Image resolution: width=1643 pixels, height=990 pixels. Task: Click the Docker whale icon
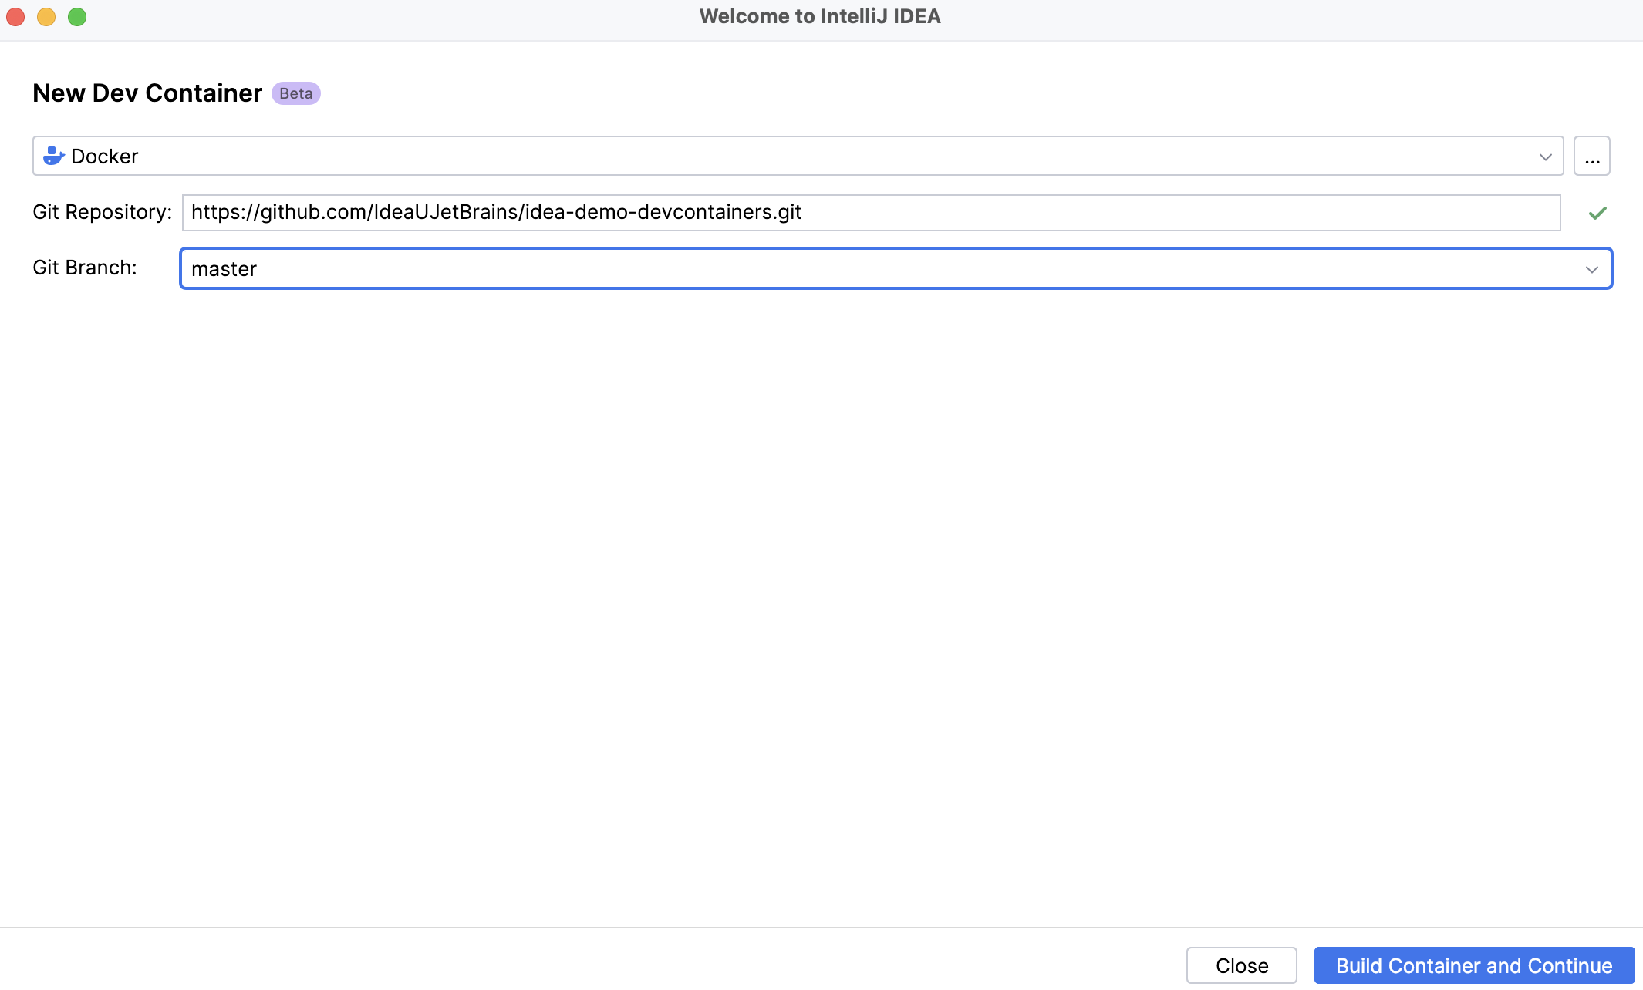click(53, 157)
